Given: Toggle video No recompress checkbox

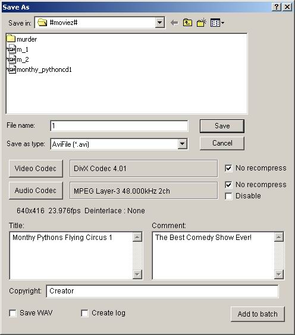Looking at the screenshot, I should 228,168.
